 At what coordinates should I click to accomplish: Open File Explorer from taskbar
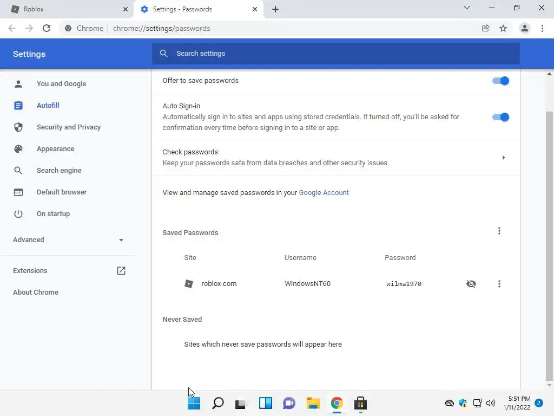313,403
